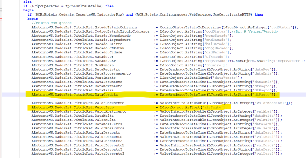Click 'Sacado.NomeSacado' property
This screenshot has height=158, width=306.
pyautogui.click(x=113, y=36)
